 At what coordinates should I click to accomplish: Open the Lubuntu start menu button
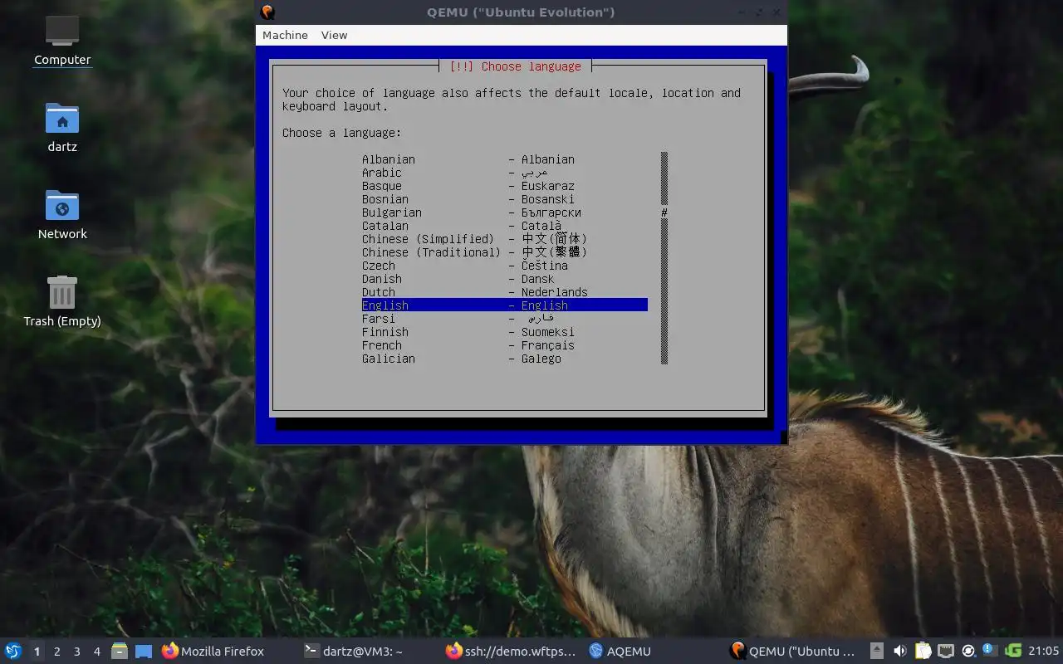pyautogui.click(x=13, y=652)
